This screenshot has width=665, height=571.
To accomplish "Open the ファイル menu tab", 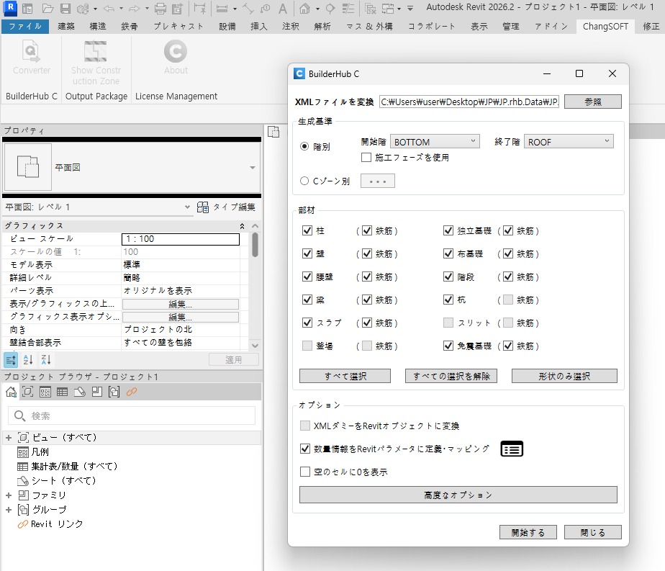I will pyautogui.click(x=25, y=27).
